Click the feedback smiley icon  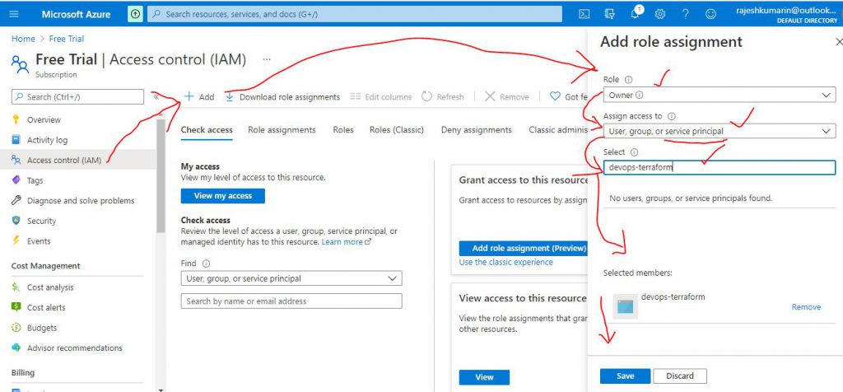pyautogui.click(x=710, y=14)
